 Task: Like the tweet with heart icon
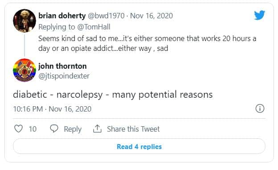coord(18,129)
